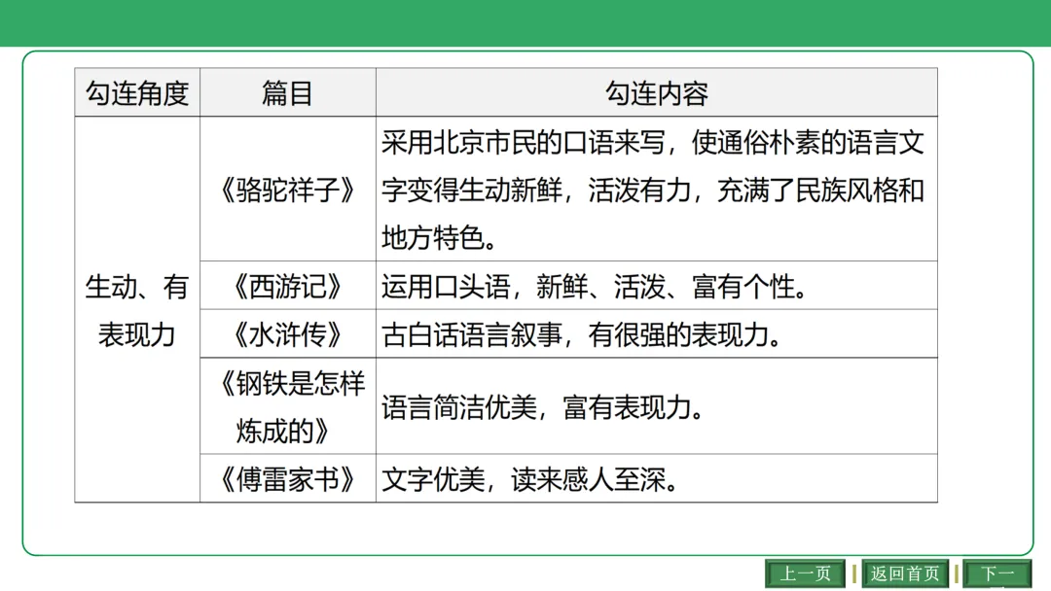Click the text 语言简洁优美，富有表现力
The height and width of the screenshot is (591, 1051).
point(543,407)
